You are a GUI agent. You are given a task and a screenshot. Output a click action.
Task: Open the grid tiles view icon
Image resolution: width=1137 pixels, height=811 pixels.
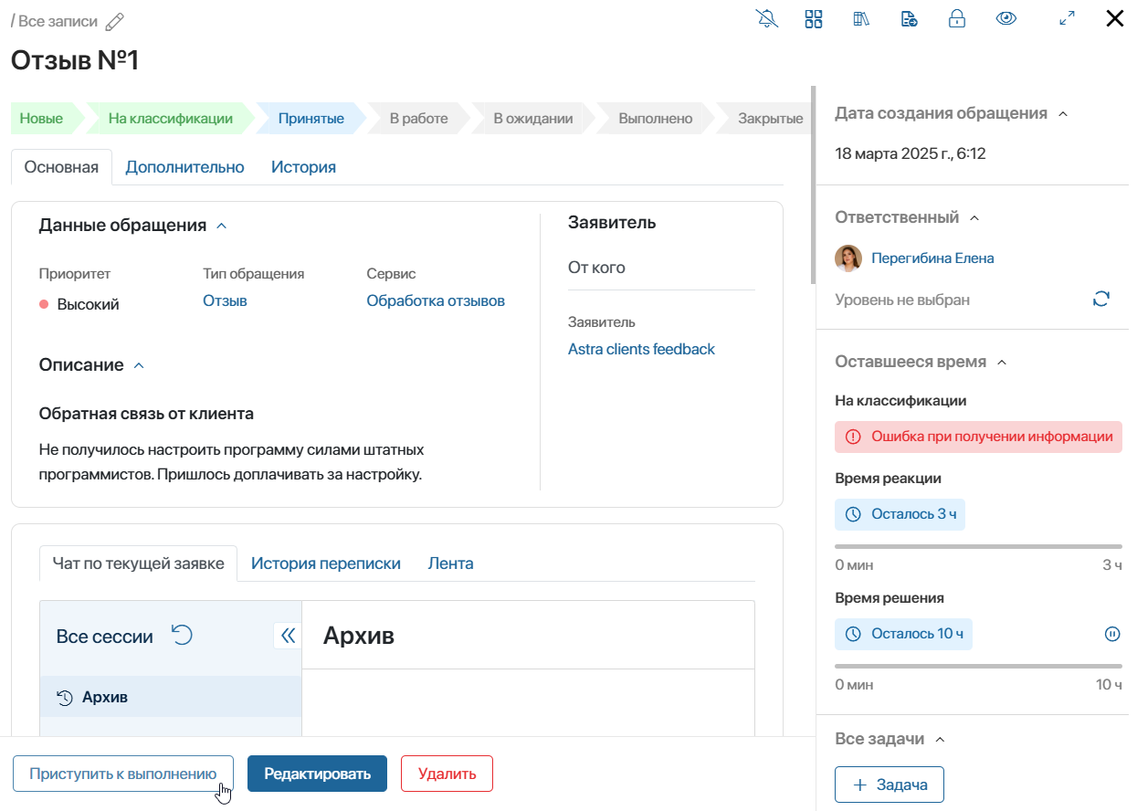pos(814,18)
